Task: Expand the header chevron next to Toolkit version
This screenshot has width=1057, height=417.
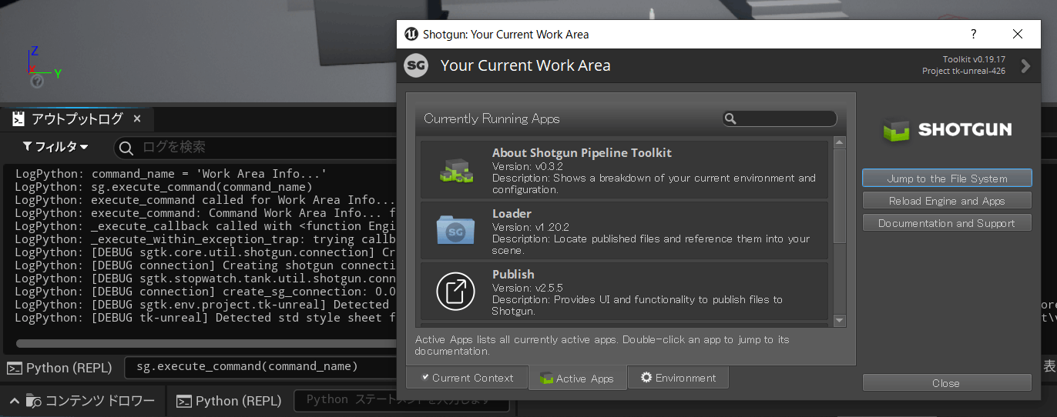Action: click(1025, 66)
